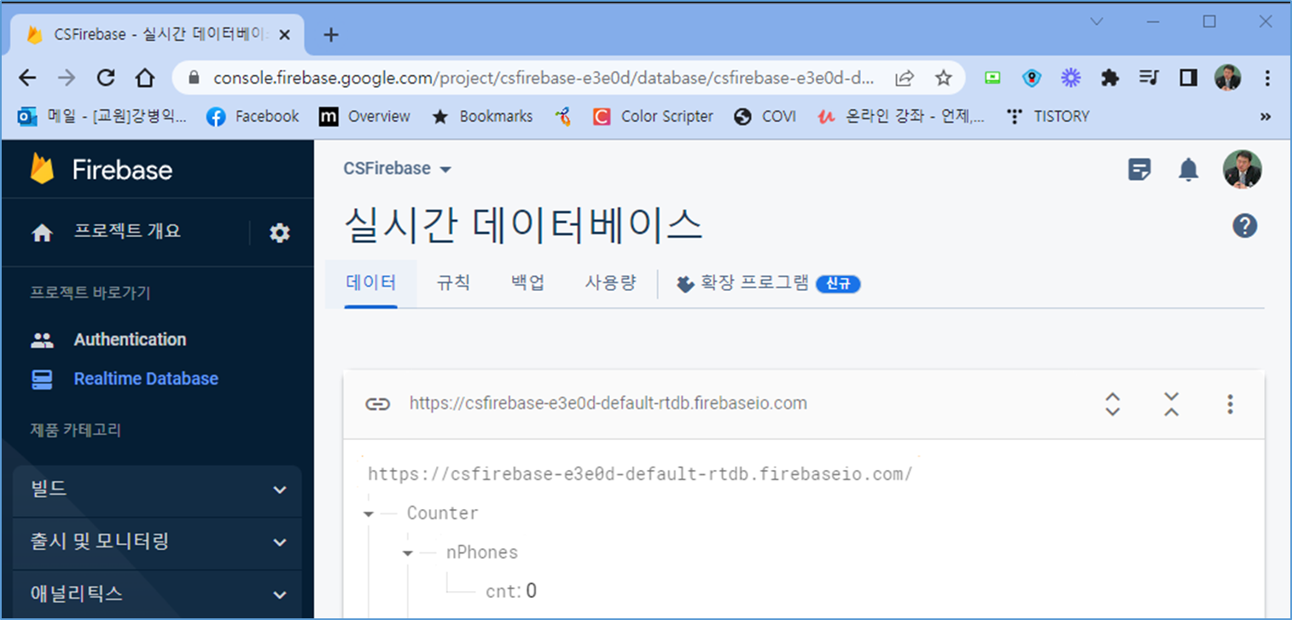Open Authentication in the sidebar

(x=130, y=339)
